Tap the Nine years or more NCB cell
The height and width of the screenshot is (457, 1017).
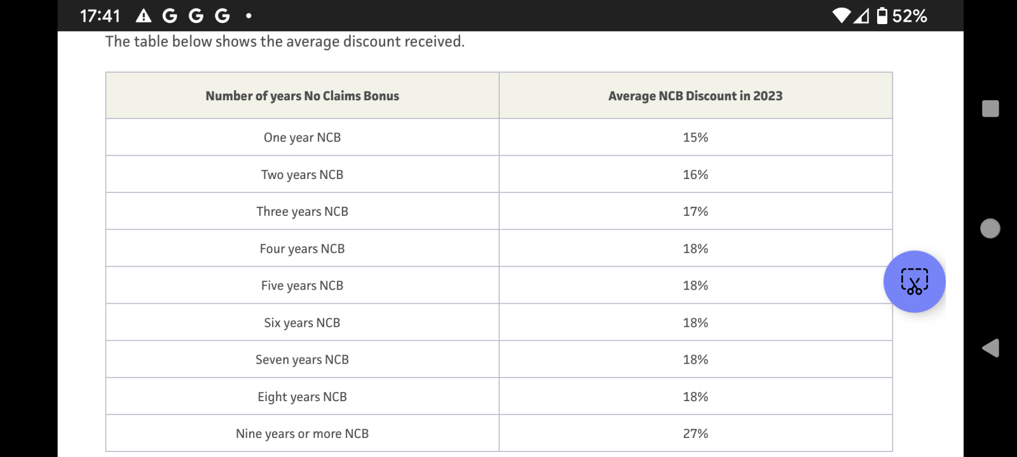click(303, 434)
